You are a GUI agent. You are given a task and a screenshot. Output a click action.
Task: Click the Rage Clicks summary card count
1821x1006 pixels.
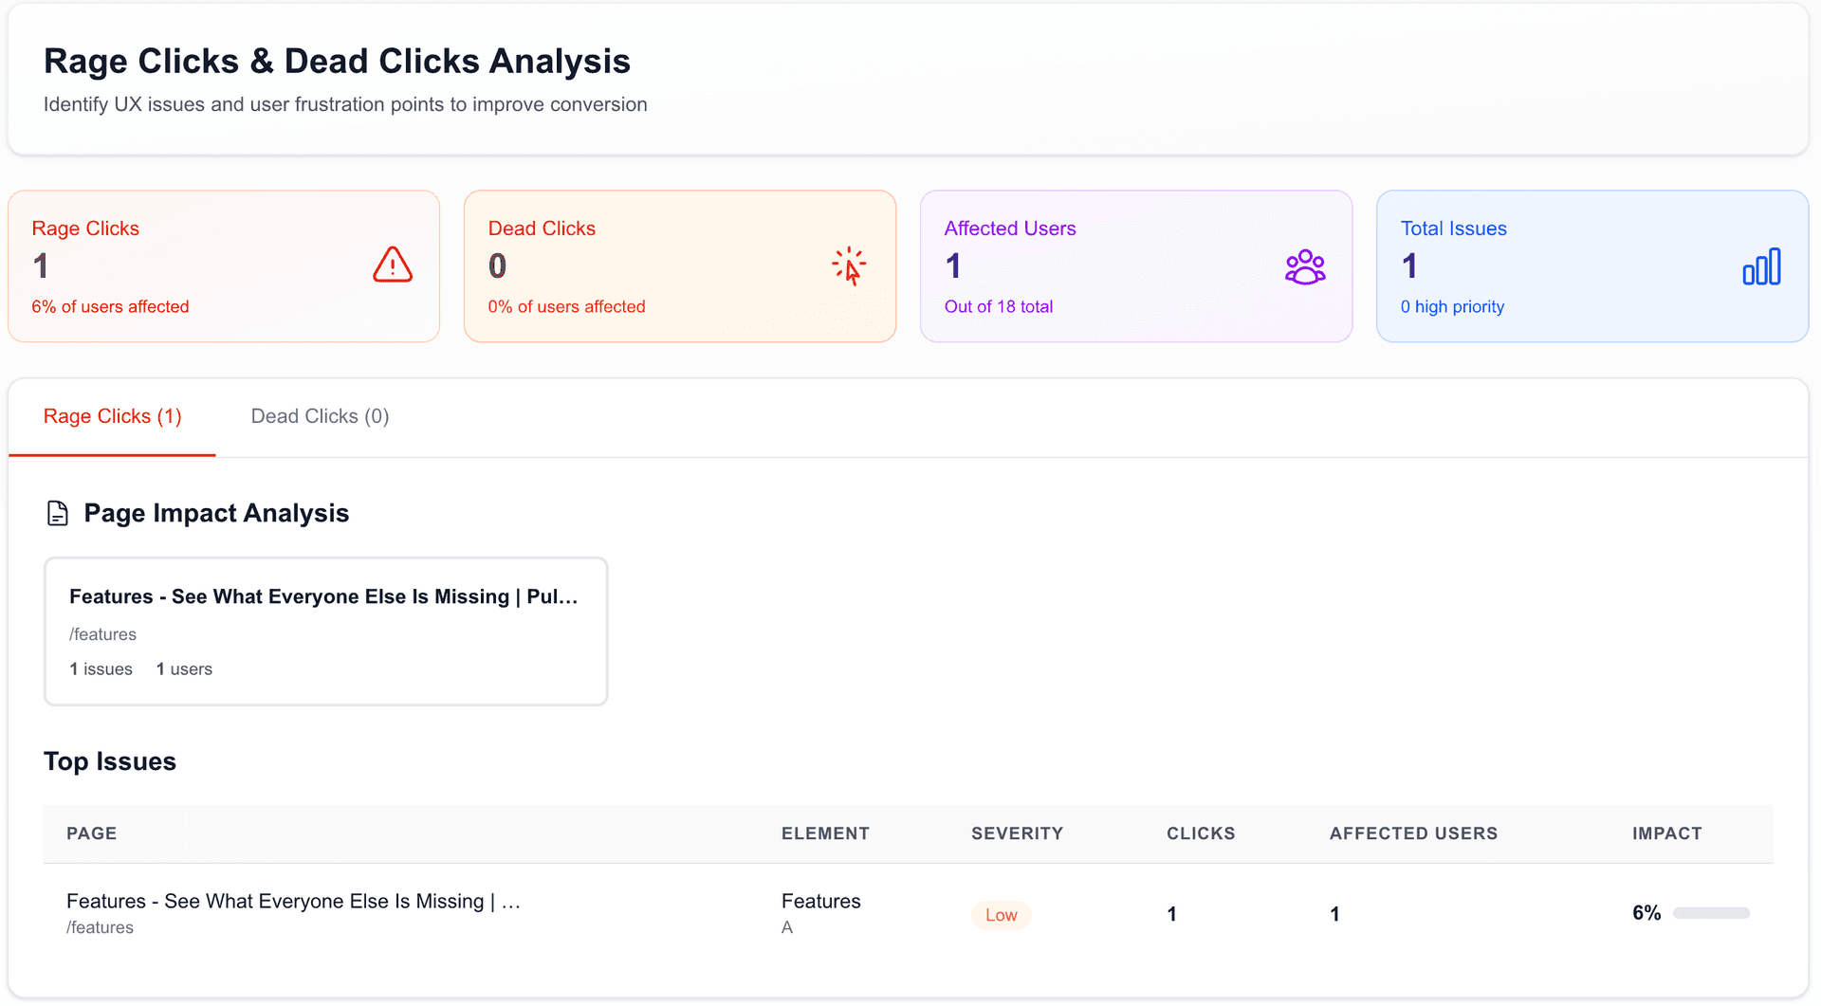click(x=41, y=266)
